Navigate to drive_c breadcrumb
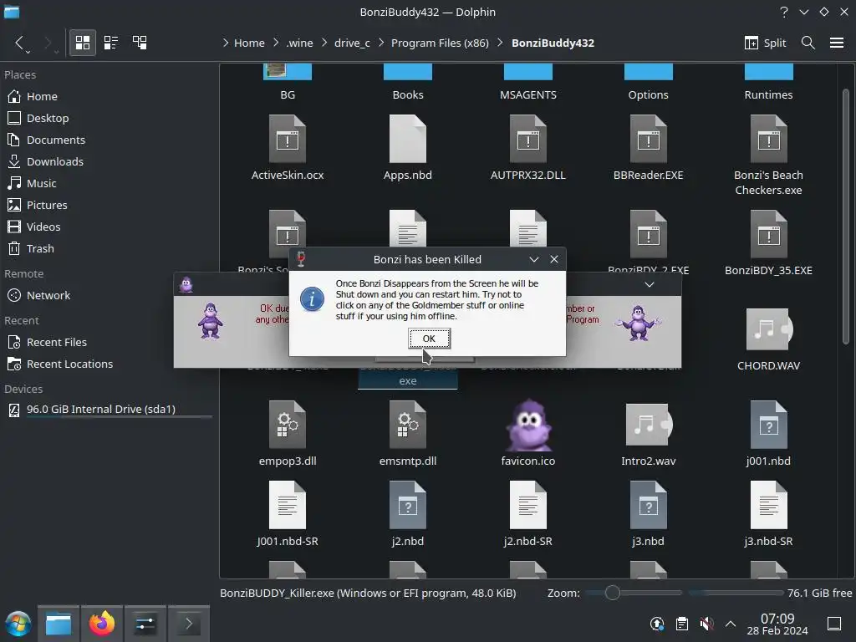This screenshot has height=642, width=856. click(352, 43)
